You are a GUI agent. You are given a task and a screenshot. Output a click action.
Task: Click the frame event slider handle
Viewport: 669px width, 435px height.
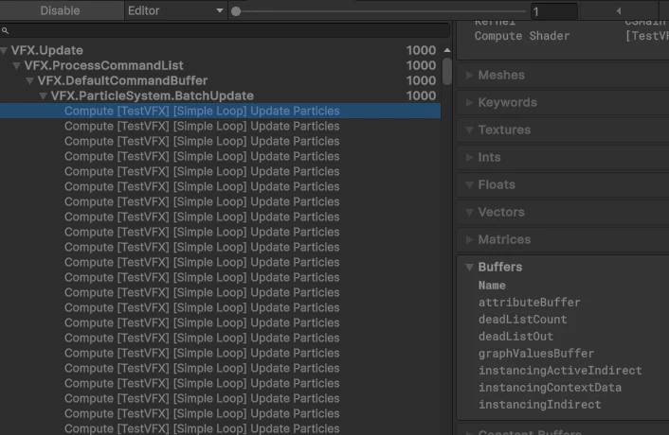(236, 11)
